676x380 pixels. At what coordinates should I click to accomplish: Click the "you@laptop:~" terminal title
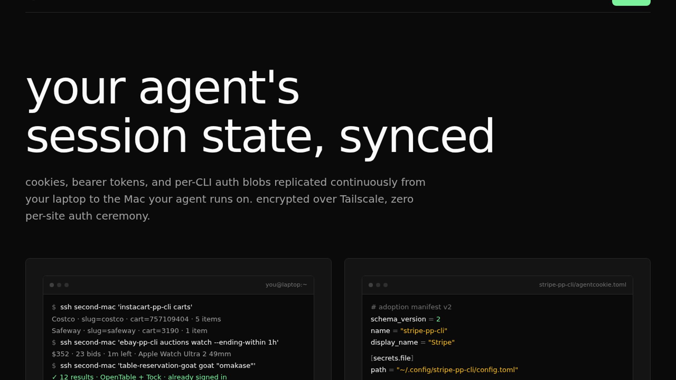tap(286, 285)
